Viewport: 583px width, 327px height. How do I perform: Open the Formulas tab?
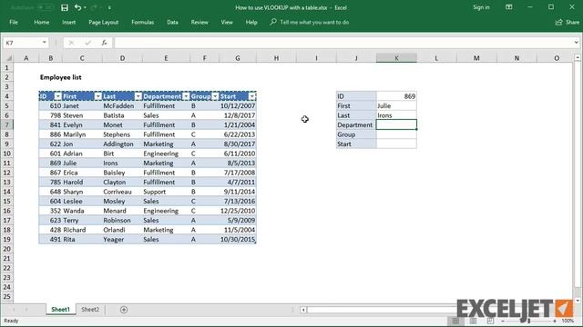[142, 22]
